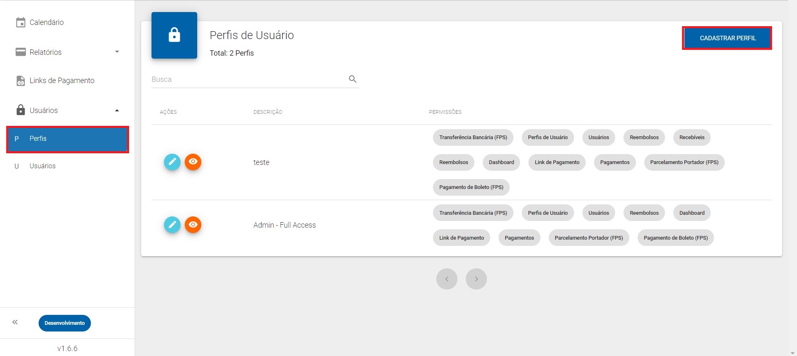The height and width of the screenshot is (356, 797).
Task: Click the search magnifier icon
Action: pos(352,79)
